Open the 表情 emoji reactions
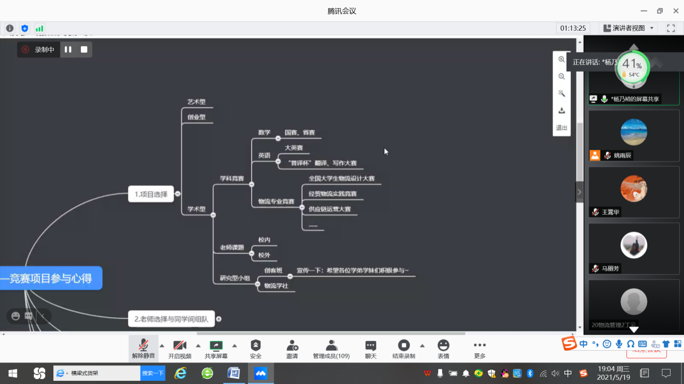684x384 pixels. 443,345
